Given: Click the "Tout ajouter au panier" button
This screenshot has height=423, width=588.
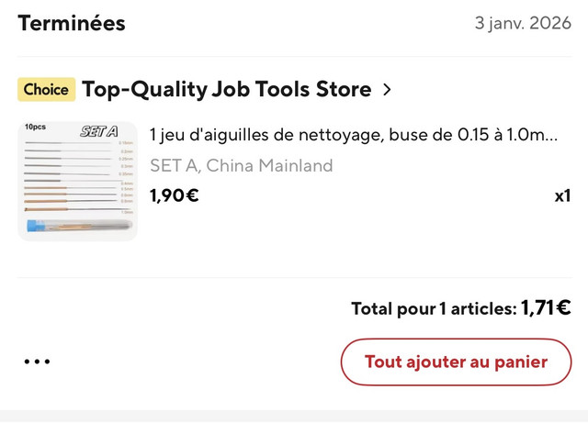Looking at the screenshot, I should tap(456, 362).
